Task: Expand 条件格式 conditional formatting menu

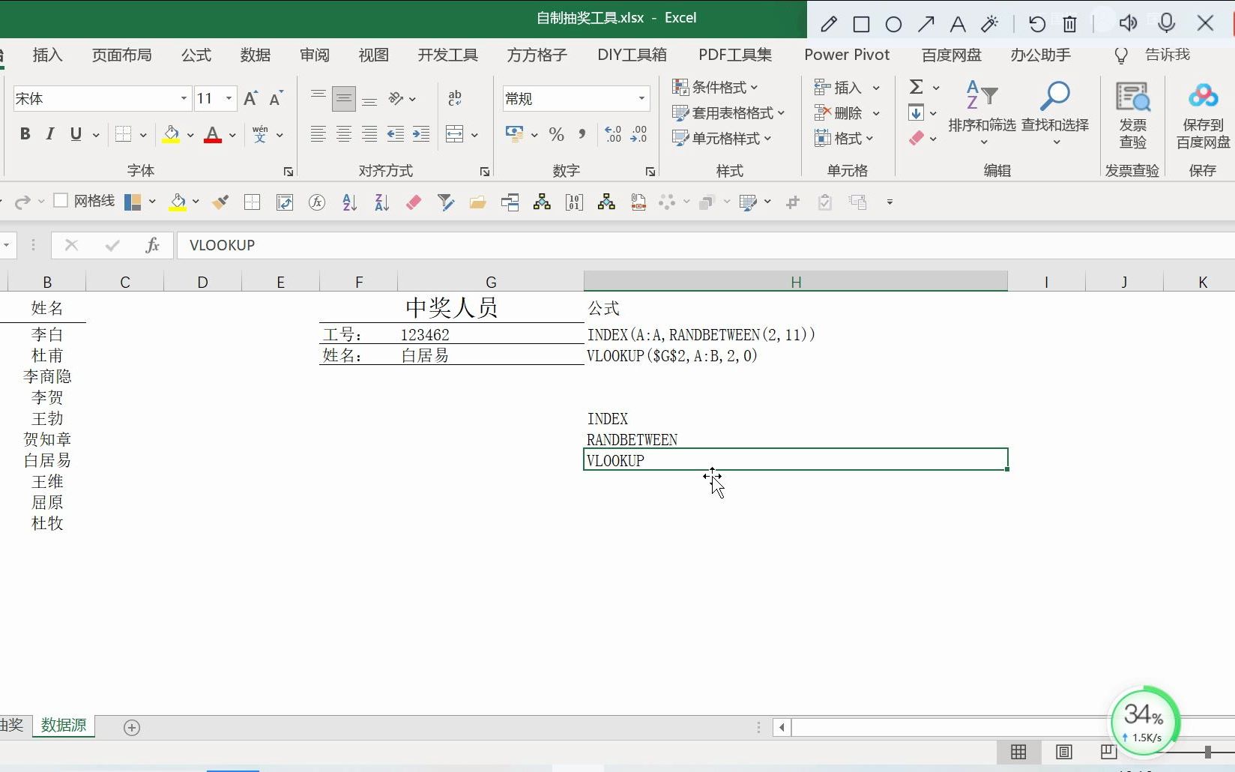Action: (716, 88)
